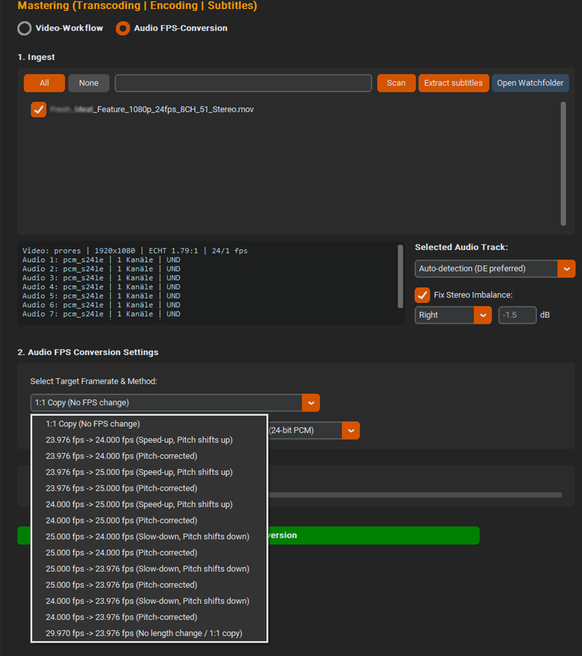Choose 24.000 -> 25.000 fps Pitch-corrected option
The image size is (582, 656).
(150, 520)
